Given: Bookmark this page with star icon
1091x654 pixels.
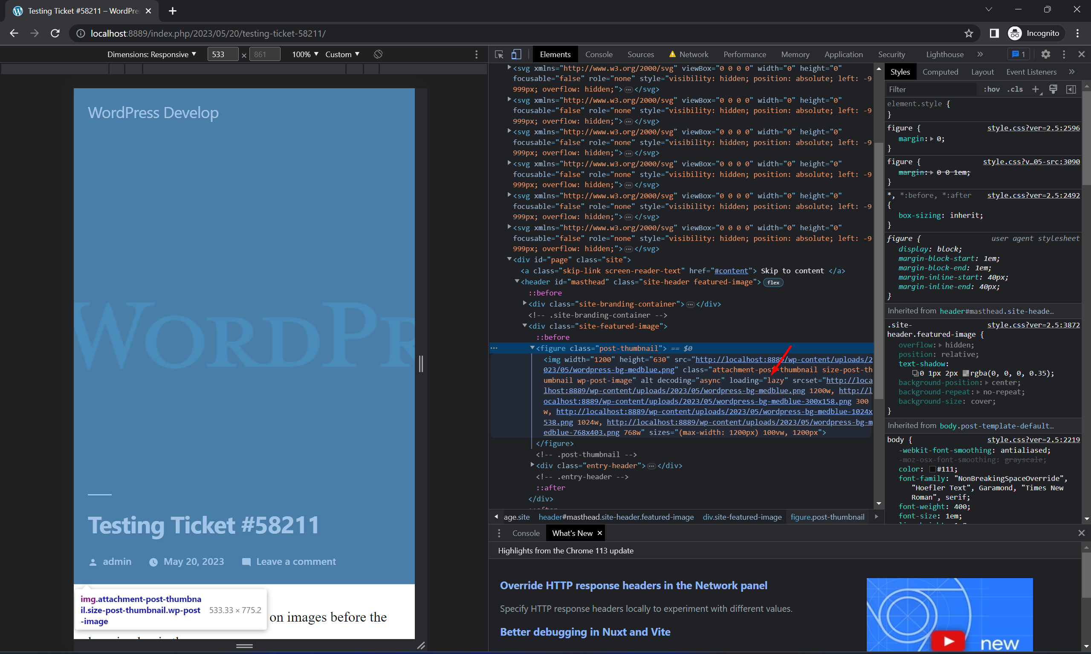Looking at the screenshot, I should tap(969, 33).
